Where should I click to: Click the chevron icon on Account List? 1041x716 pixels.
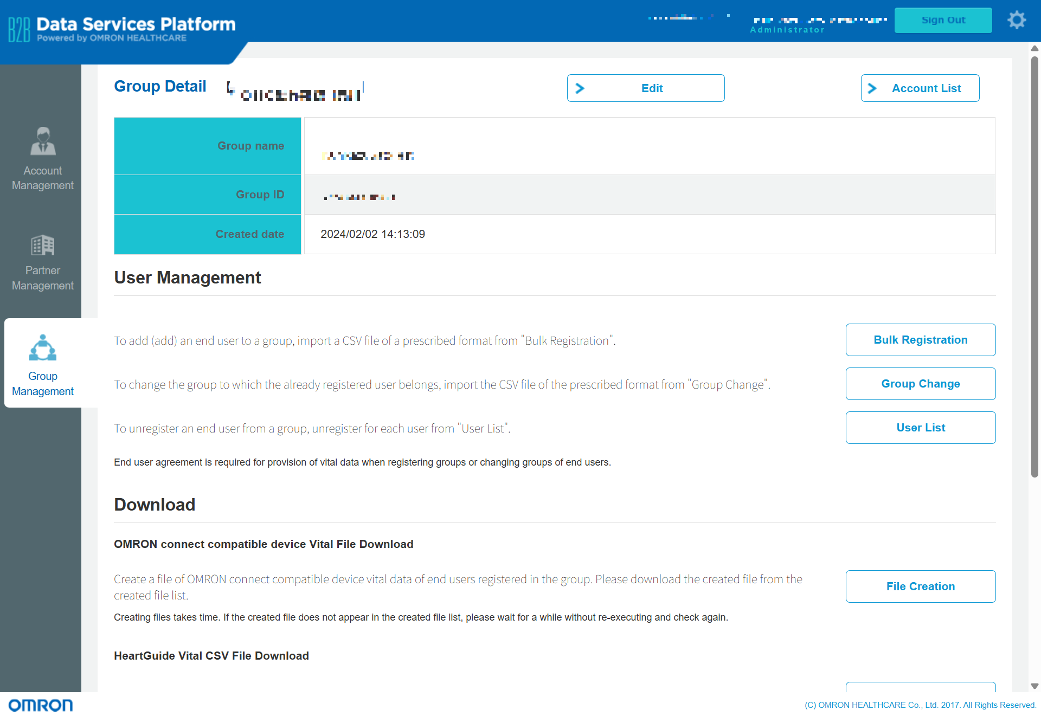click(x=872, y=88)
